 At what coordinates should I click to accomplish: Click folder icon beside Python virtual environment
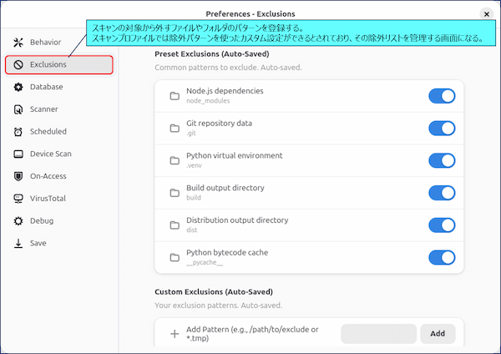click(175, 160)
